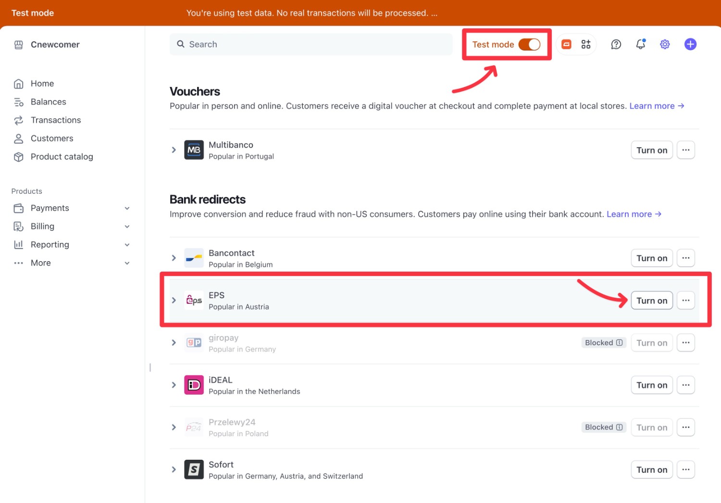Go to Home in sidebar
The width and height of the screenshot is (721, 503).
click(42, 84)
